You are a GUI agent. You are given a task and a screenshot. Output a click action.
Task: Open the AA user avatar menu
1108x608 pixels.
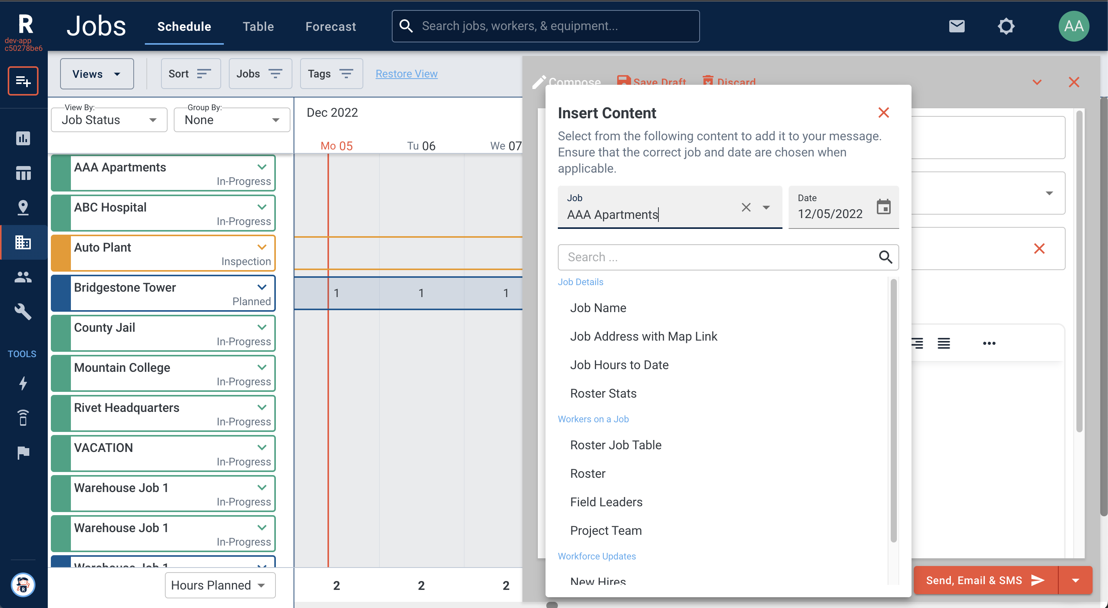click(1074, 26)
